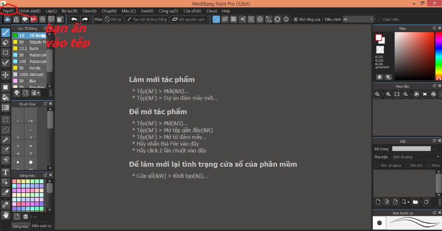The width and height of the screenshot is (442, 231).
Task: Add a layer folder in the Lớp panel
Action: coord(415,202)
